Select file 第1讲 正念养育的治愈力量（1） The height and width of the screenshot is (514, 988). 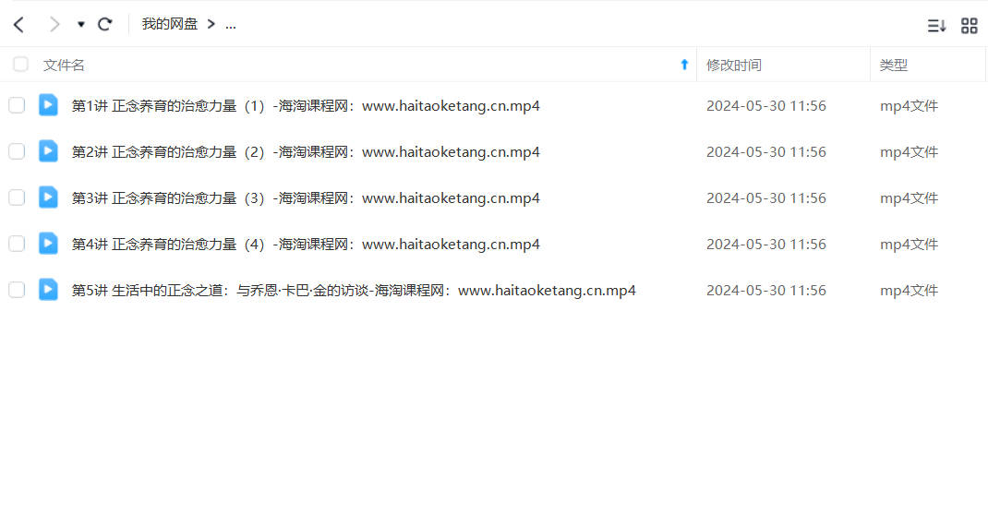pyautogui.click(x=306, y=106)
